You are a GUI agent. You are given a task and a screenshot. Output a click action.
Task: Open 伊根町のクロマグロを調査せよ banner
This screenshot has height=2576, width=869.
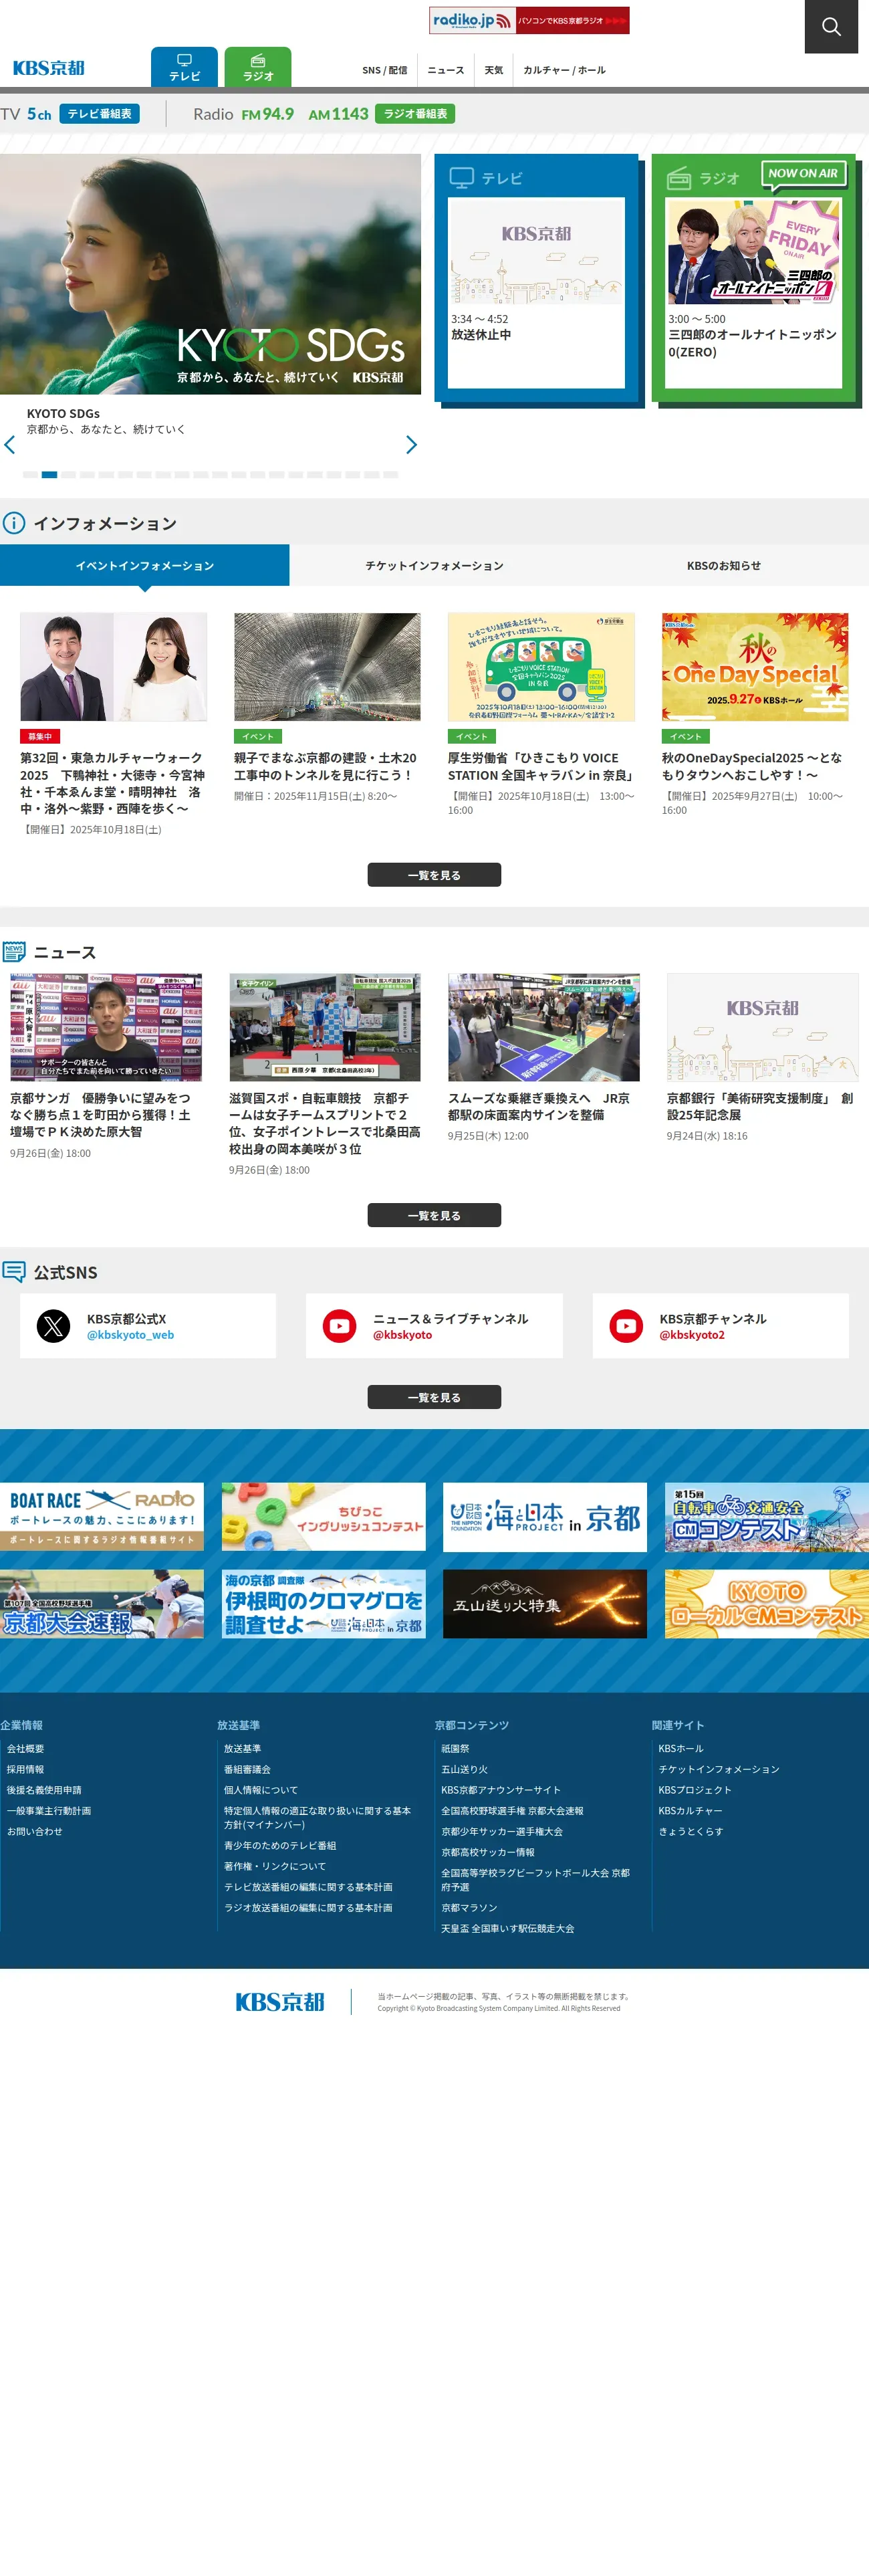[324, 1604]
